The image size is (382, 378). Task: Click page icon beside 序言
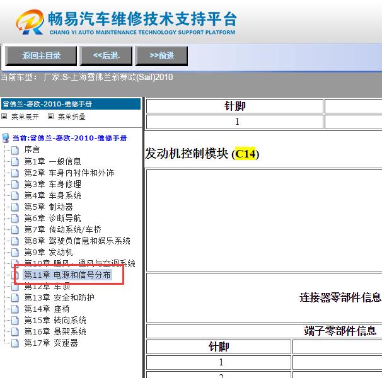point(15,151)
